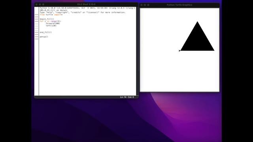253x142 pixels.
Task: Close the IDLE Shell window
Action: [36, 4]
